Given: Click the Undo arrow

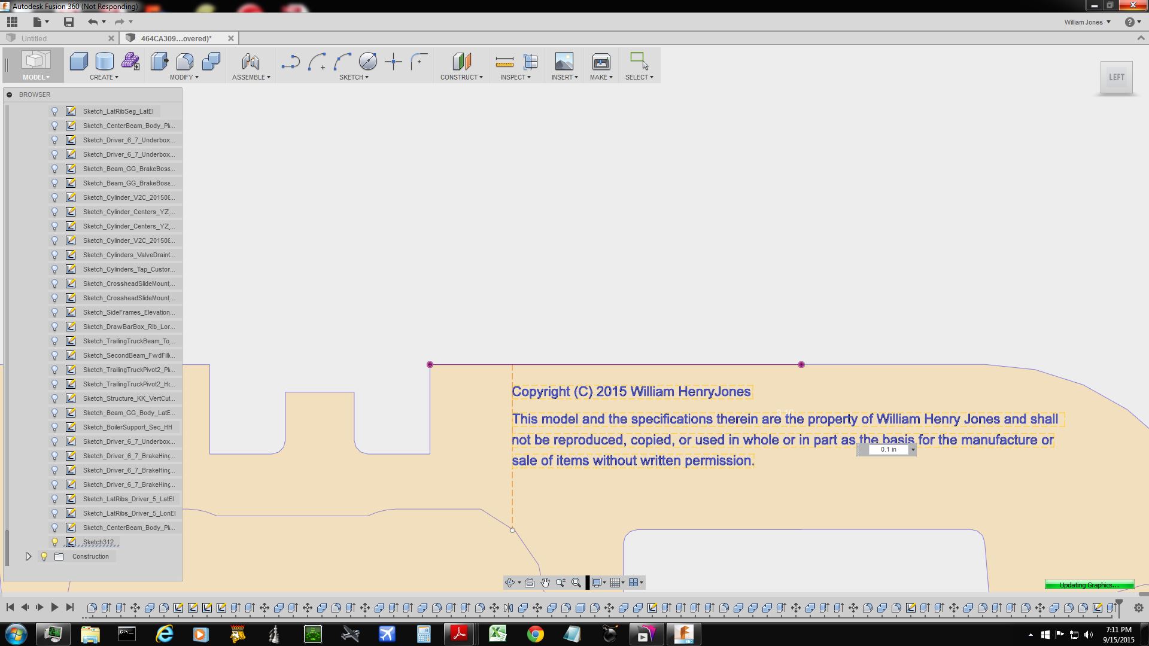Looking at the screenshot, I should [x=92, y=22].
